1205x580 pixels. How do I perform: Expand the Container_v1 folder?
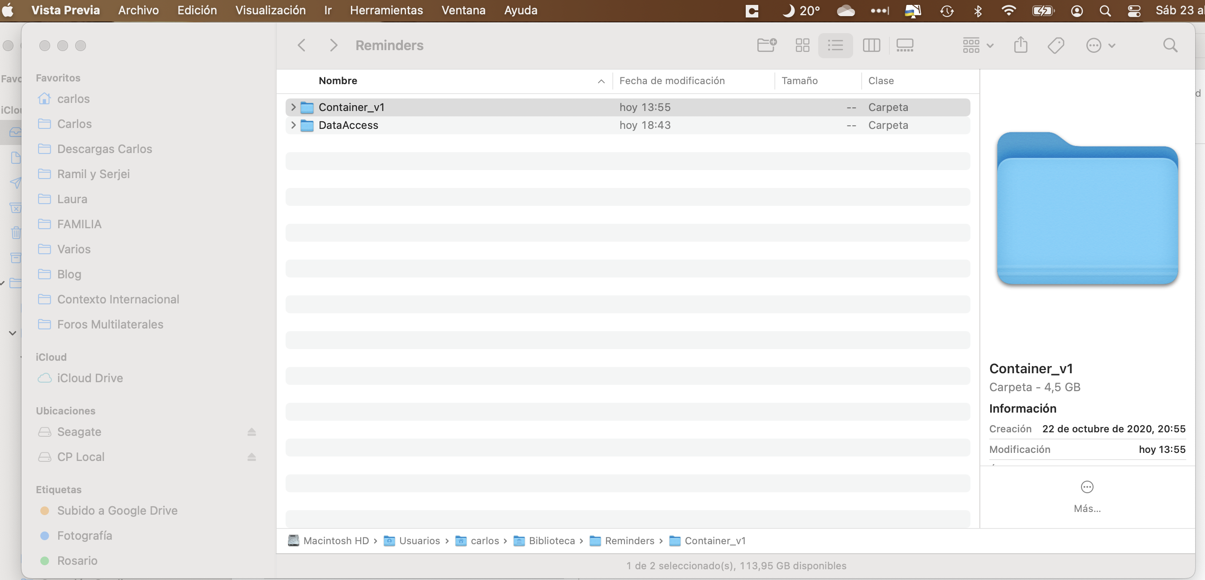(293, 107)
